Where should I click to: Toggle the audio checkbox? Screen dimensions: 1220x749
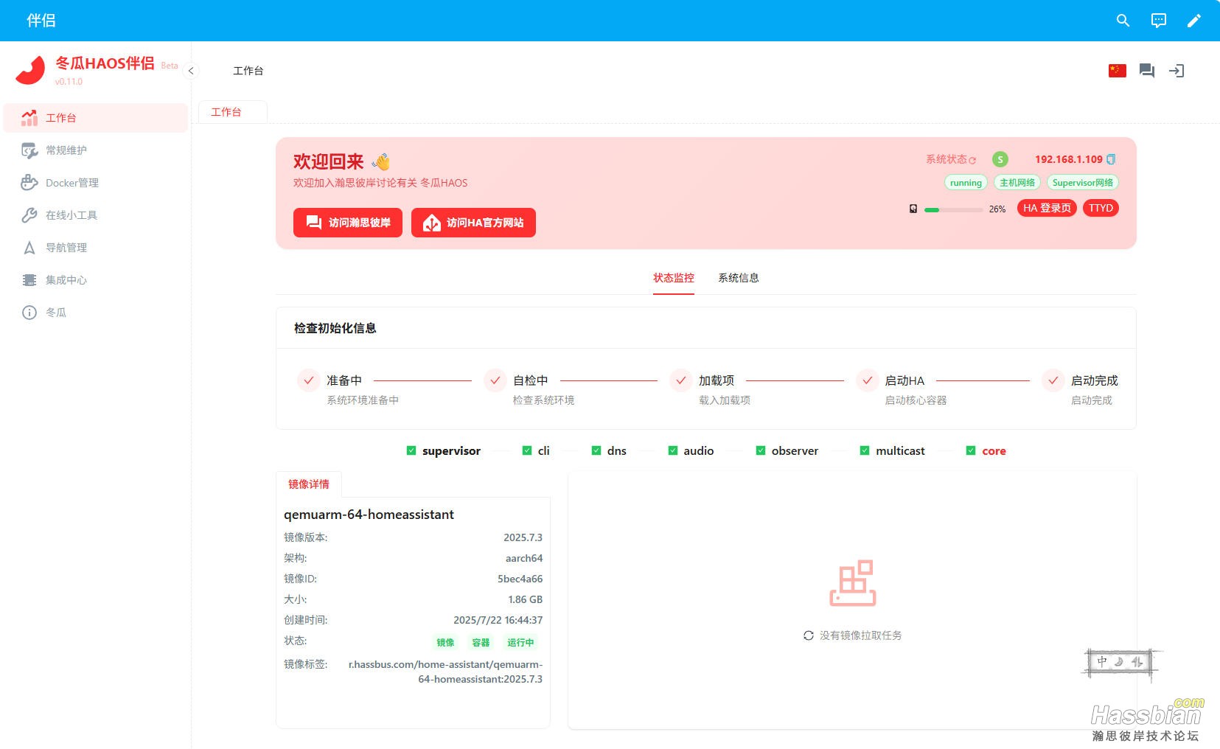coord(673,450)
